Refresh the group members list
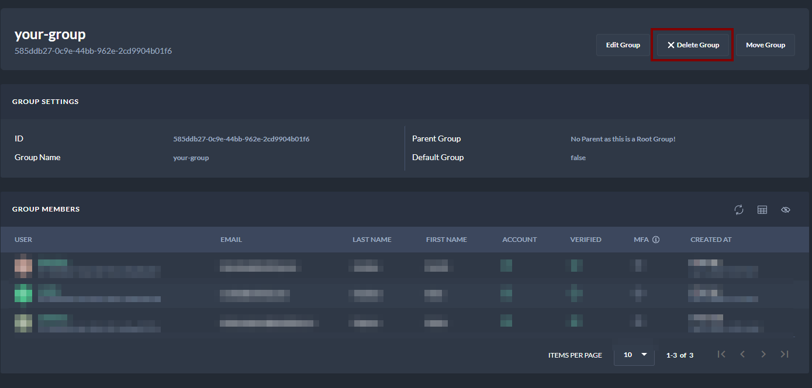The width and height of the screenshot is (812, 388). click(x=739, y=210)
